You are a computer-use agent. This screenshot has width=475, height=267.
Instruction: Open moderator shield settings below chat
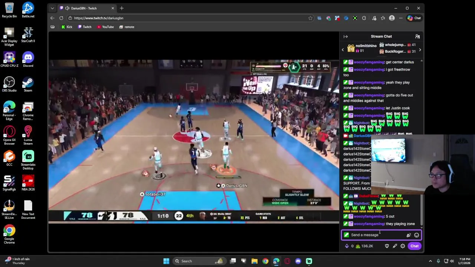click(387, 246)
